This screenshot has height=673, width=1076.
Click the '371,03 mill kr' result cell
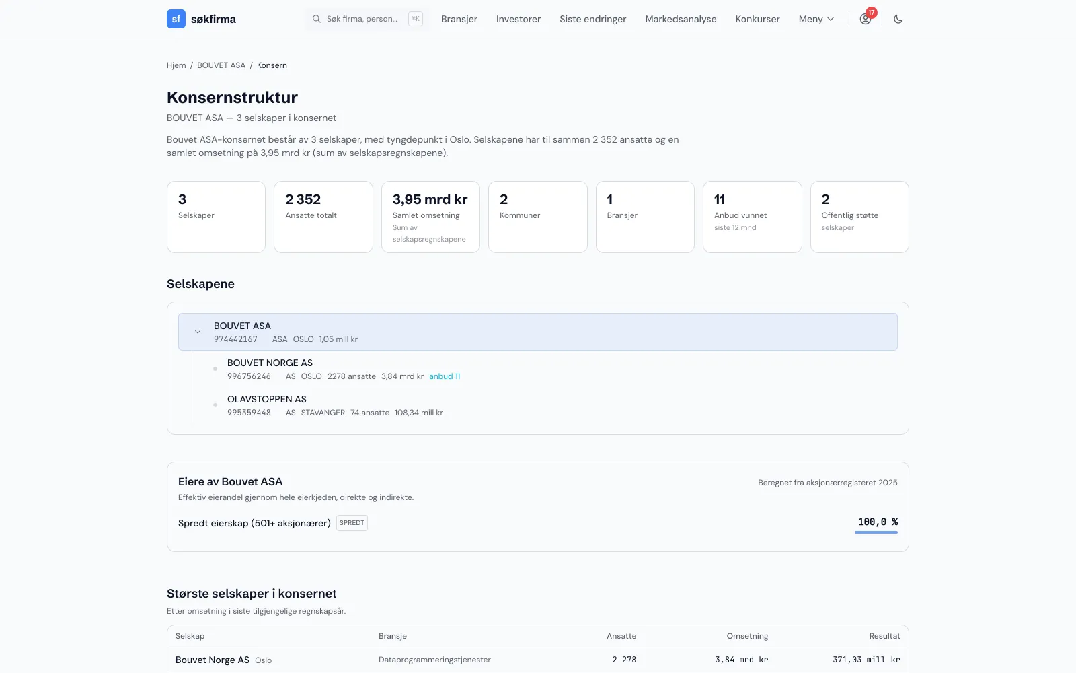tap(866, 660)
